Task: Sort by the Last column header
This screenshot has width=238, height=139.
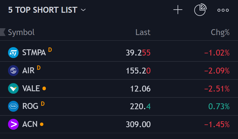Action: click(143, 32)
